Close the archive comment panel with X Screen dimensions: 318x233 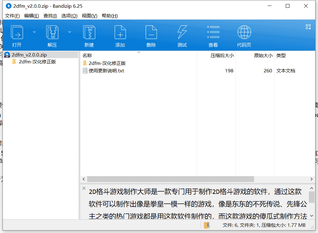tap(84, 188)
